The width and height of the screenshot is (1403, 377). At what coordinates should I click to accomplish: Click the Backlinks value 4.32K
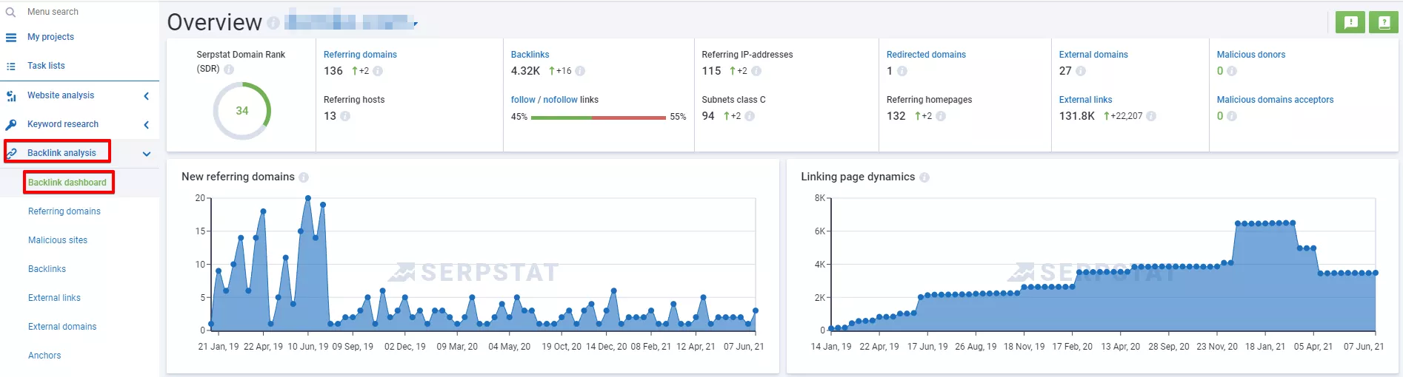point(525,71)
